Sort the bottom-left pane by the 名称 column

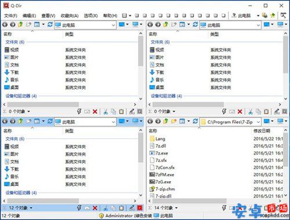8,131
